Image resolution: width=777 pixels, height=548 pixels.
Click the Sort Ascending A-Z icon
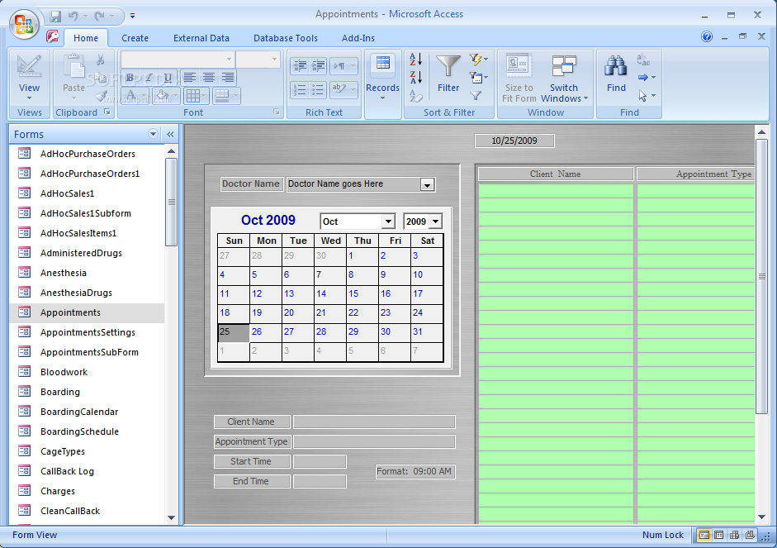[x=416, y=60]
